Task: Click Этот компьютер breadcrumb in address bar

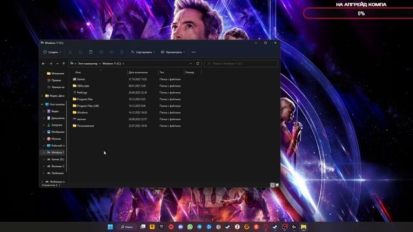Action: pos(88,64)
